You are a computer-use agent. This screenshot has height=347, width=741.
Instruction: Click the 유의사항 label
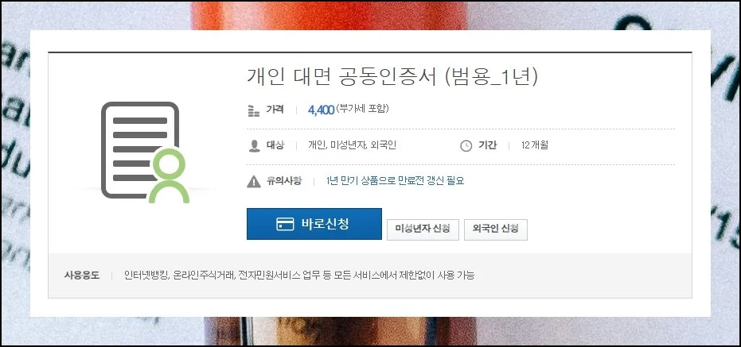click(283, 180)
